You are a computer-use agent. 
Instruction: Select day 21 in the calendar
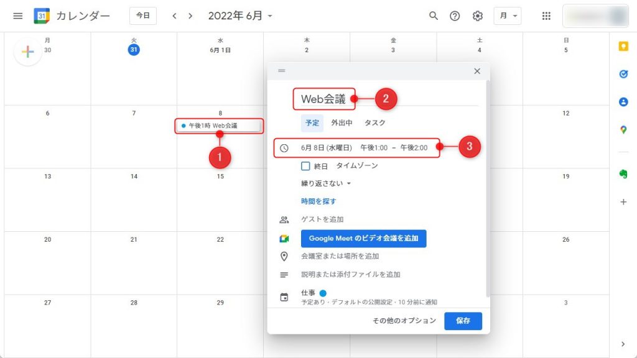134,239
